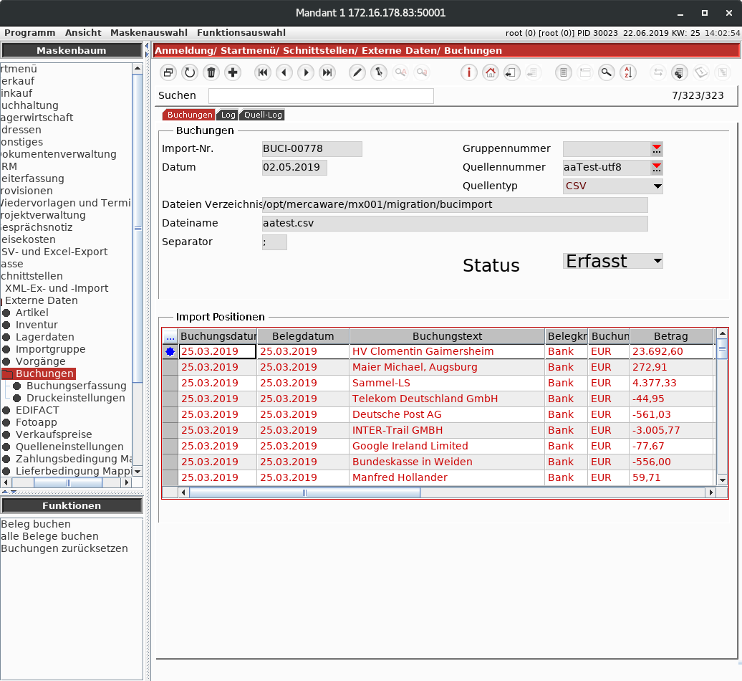Click the red info icon

pos(469,72)
